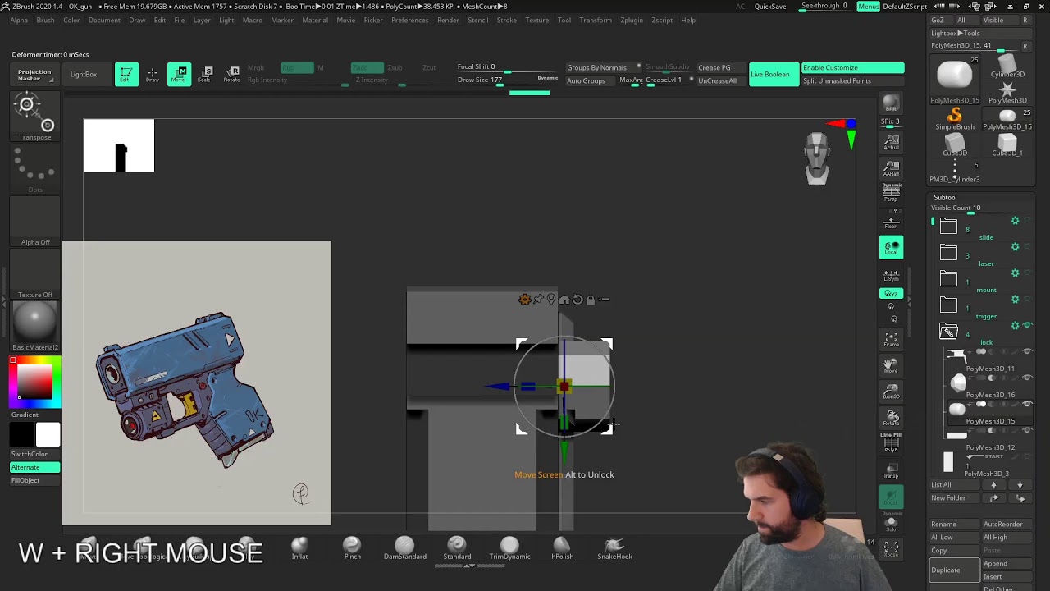Select the Rotate transform icon in the top toolbar
Image resolution: width=1050 pixels, height=591 pixels.
(233, 75)
